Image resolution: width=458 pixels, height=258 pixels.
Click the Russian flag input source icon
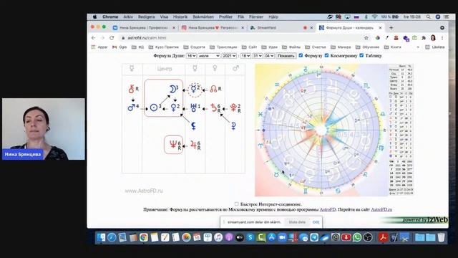(x=356, y=17)
